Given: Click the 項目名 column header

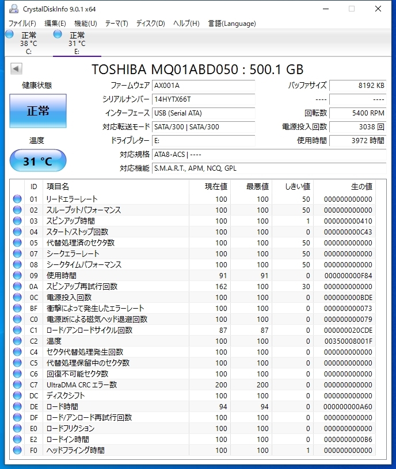Looking at the screenshot, I should 116,187.
